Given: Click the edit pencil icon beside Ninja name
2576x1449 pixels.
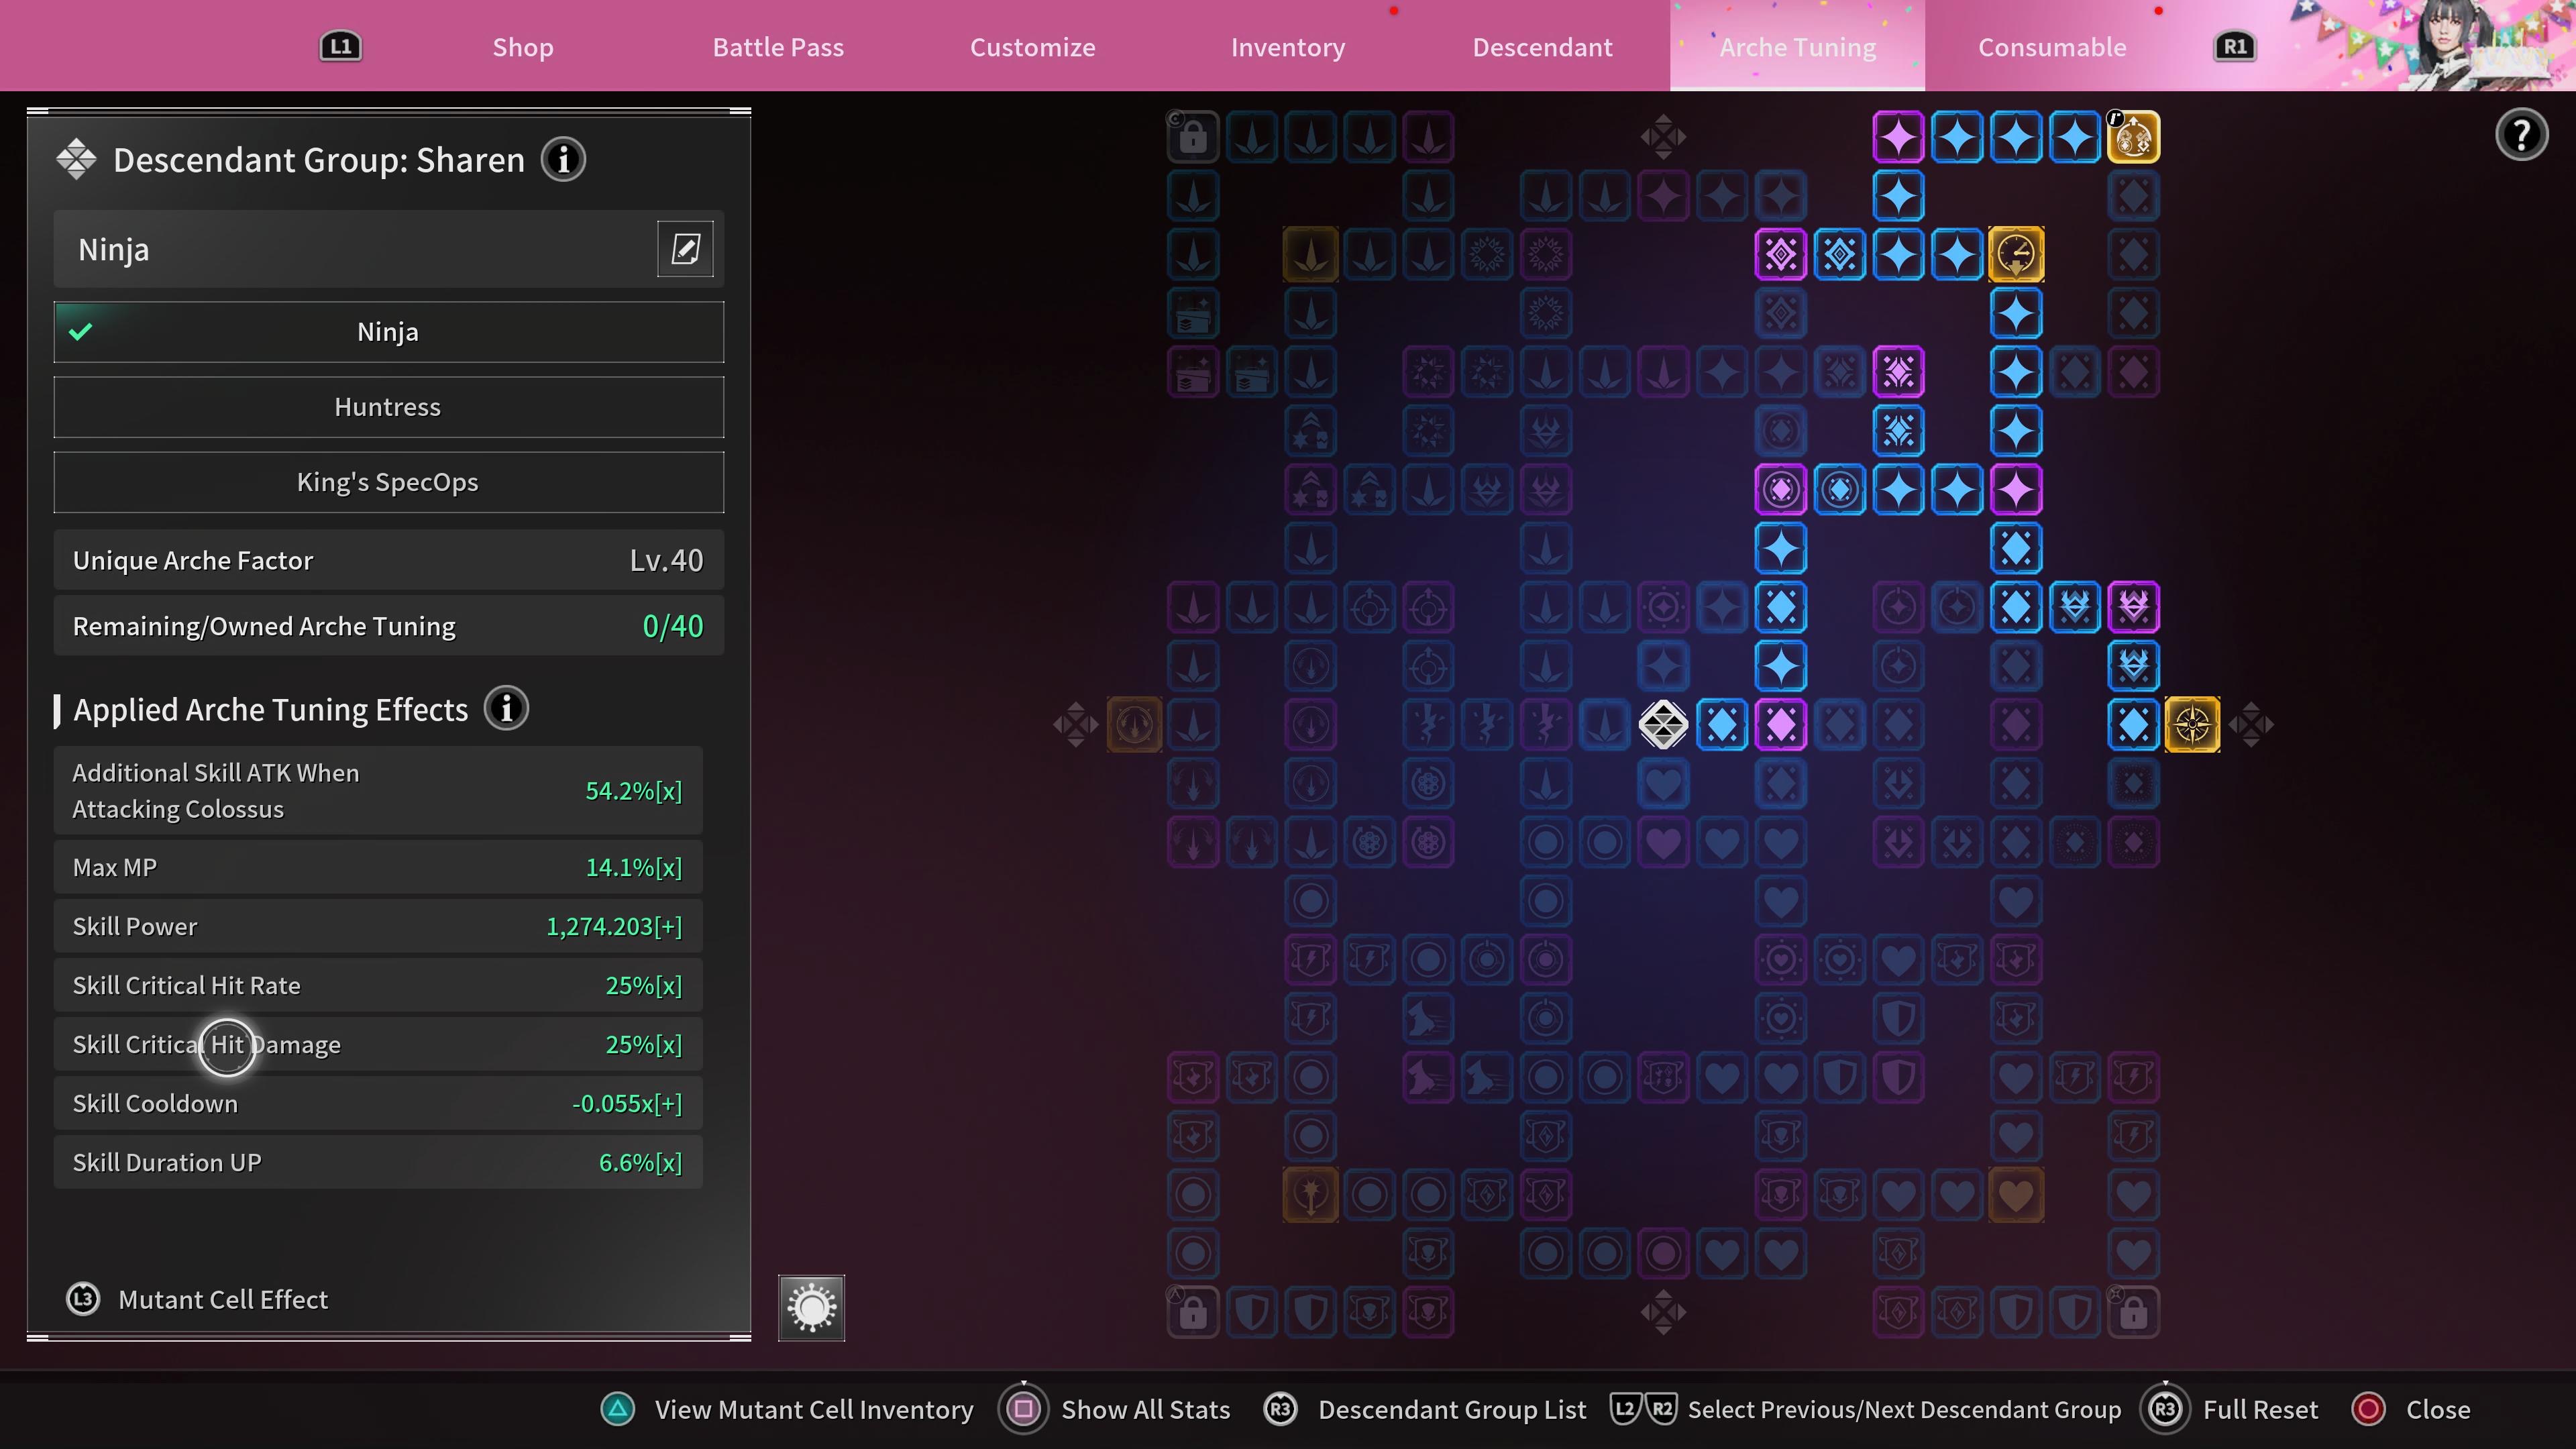Looking at the screenshot, I should [685, 249].
